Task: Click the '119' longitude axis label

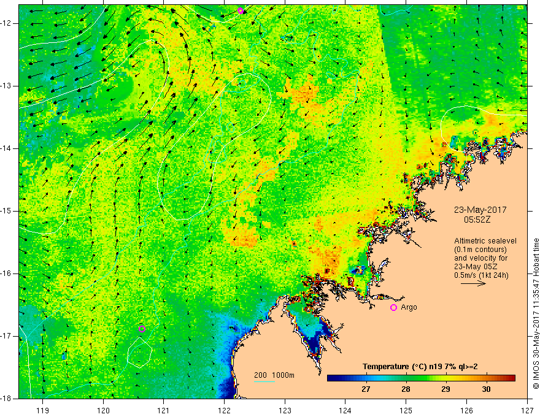Action: 43,410
